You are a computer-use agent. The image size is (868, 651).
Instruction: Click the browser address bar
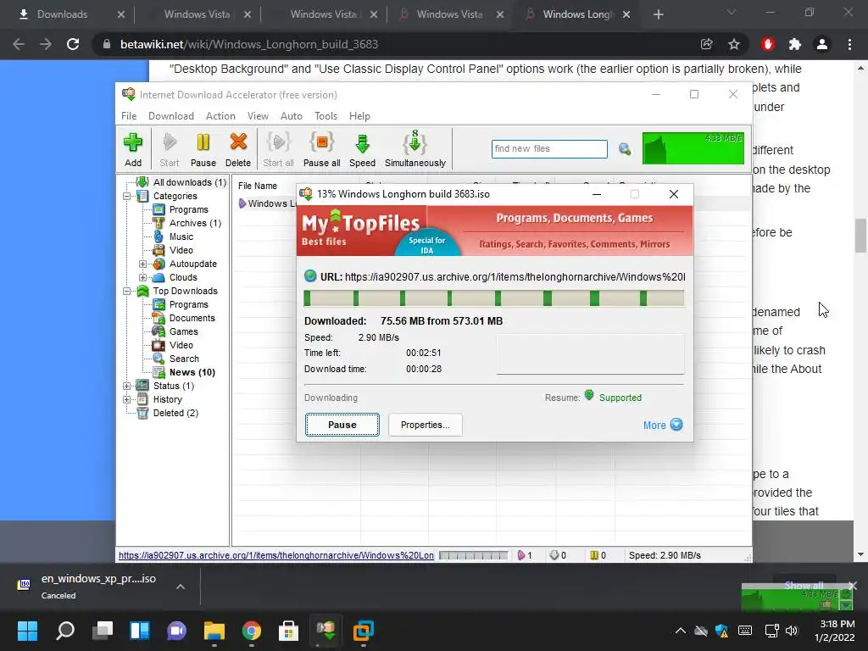click(x=398, y=44)
